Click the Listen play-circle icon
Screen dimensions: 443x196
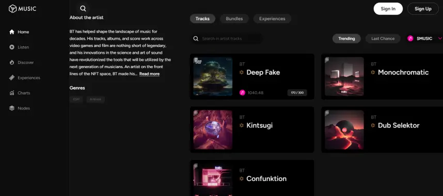click(12, 47)
